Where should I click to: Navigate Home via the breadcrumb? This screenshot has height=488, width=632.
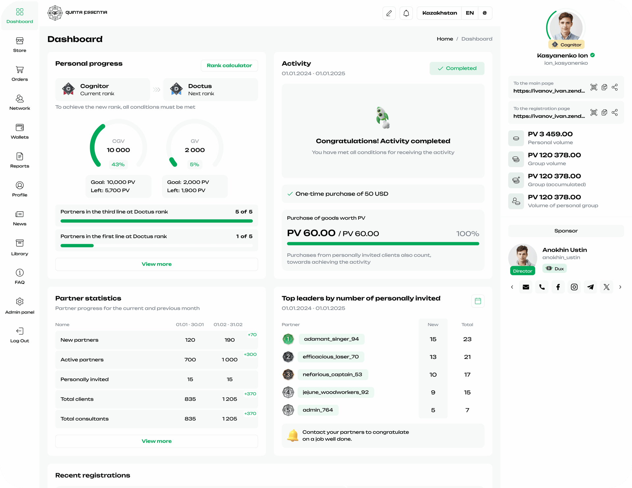click(x=445, y=38)
